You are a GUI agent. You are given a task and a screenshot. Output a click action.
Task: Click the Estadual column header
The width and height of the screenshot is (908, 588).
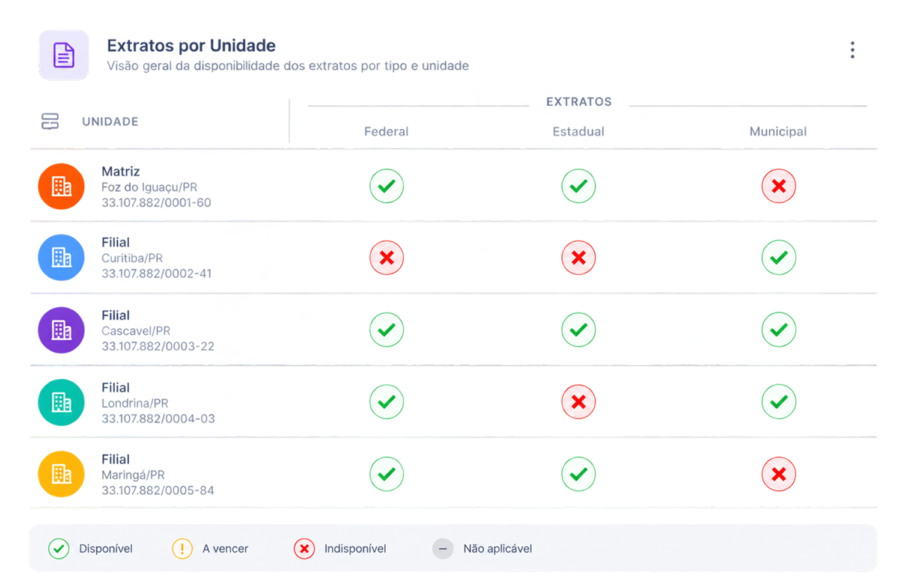pos(579,132)
